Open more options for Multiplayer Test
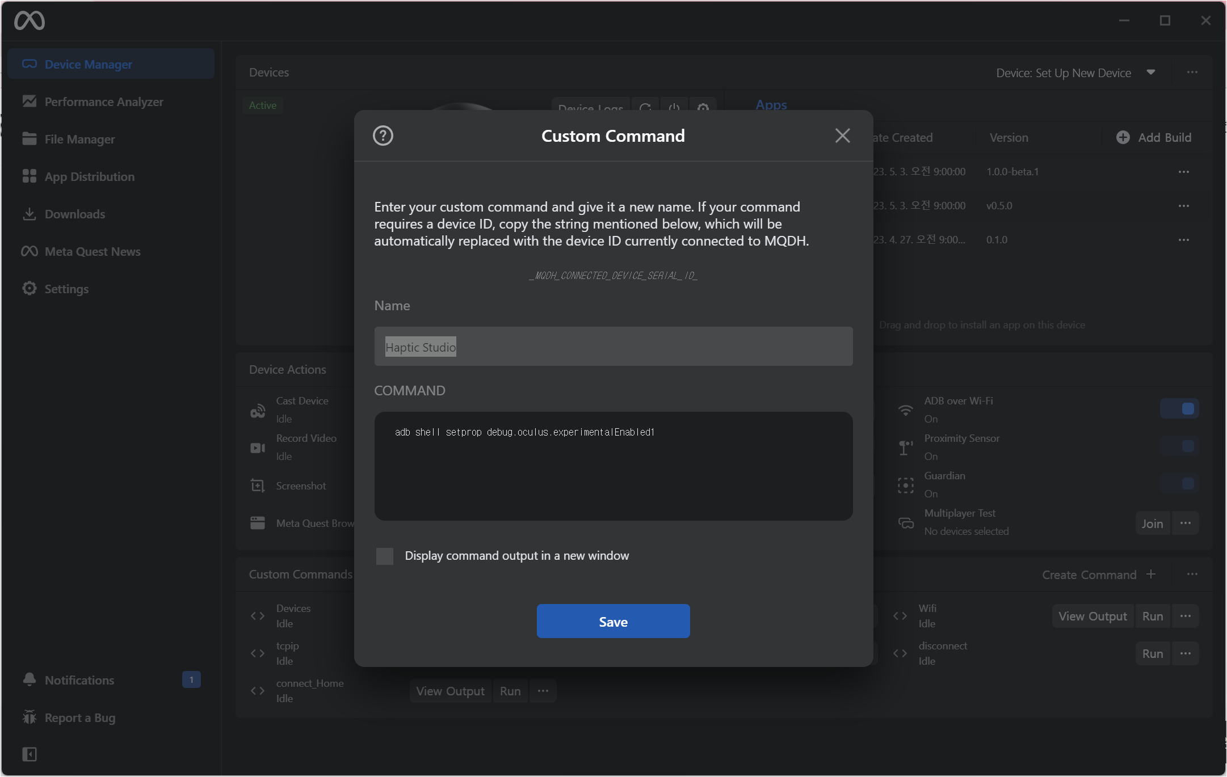1227x777 pixels. pyautogui.click(x=1186, y=523)
